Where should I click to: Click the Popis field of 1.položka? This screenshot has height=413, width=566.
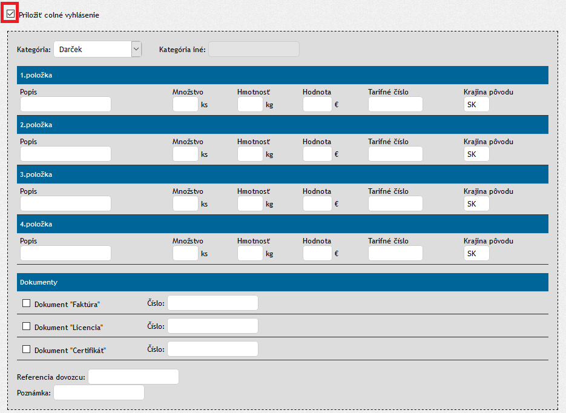click(65, 104)
